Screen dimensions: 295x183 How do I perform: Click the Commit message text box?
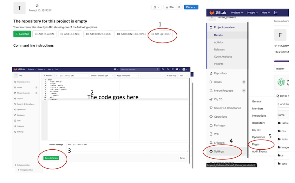click(x=127, y=147)
